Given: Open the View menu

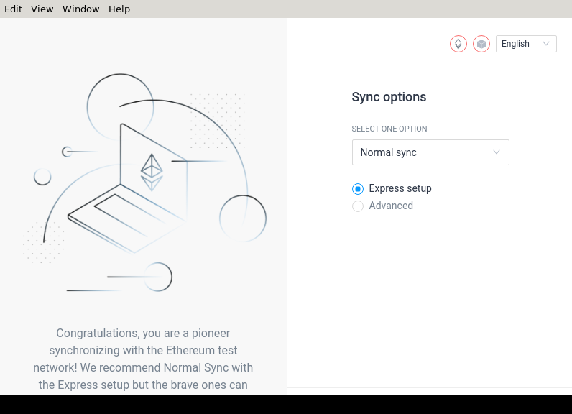Looking at the screenshot, I should 42,9.
